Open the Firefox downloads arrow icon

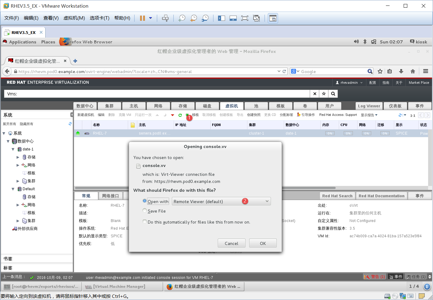(x=401, y=71)
